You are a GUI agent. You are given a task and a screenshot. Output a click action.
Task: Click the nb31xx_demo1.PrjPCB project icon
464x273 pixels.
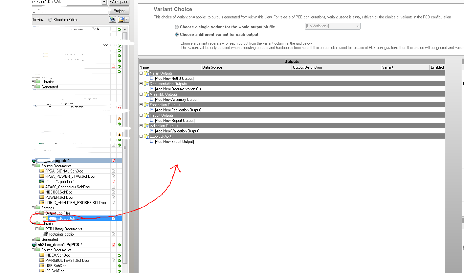coord(34,245)
